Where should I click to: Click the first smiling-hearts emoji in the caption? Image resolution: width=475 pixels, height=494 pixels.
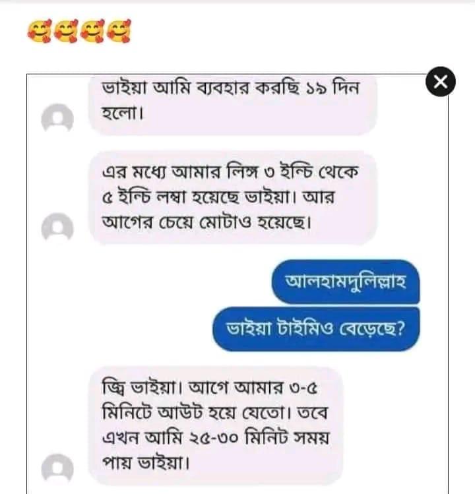[x=39, y=31]
